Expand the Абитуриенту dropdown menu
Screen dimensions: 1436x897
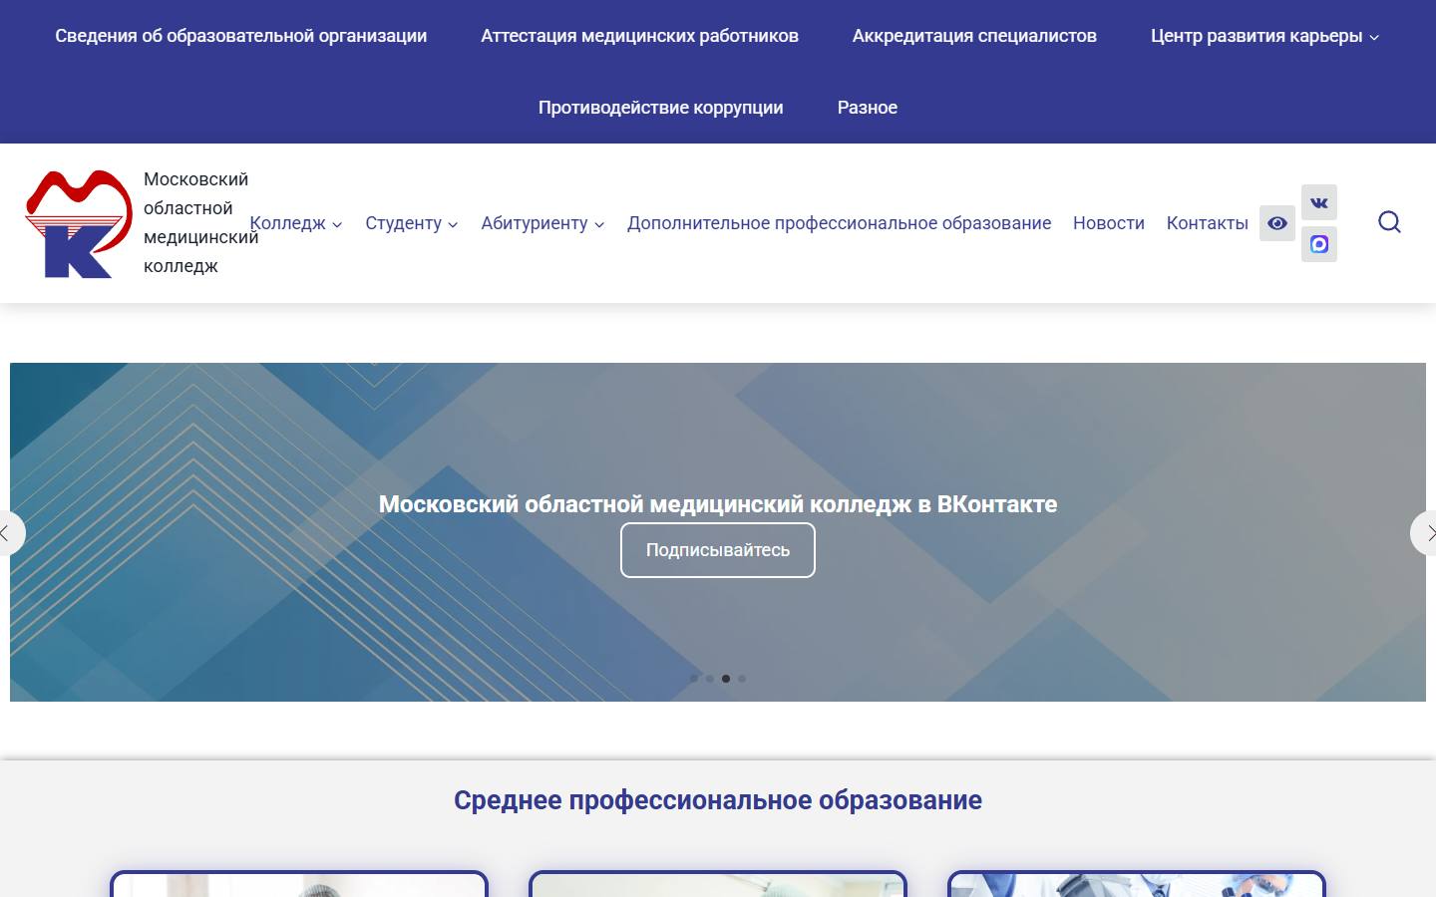point(542,223)
